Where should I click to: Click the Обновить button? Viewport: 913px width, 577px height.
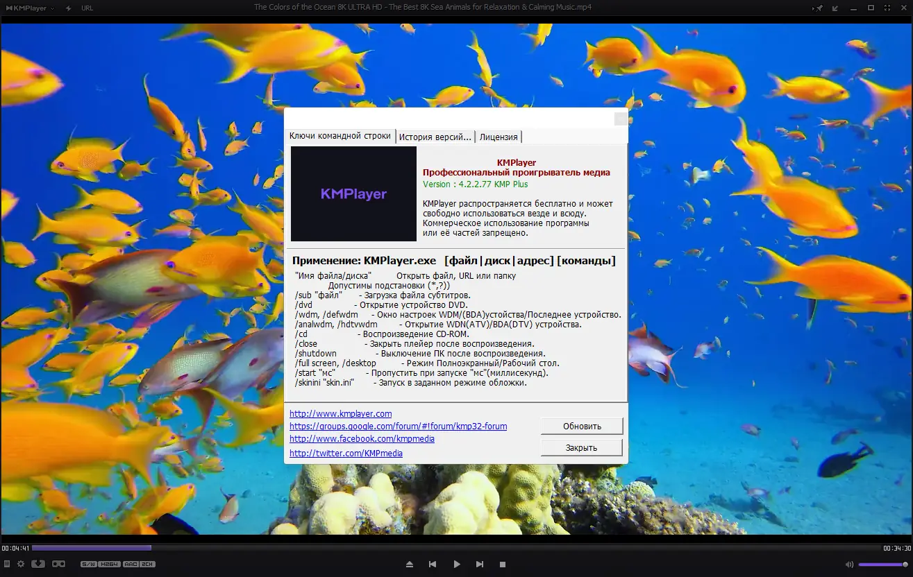click(x=582, y=426)
